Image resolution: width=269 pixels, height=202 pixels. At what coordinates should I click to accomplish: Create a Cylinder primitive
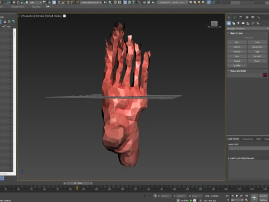pyautogui.click(x=237, y=52)
